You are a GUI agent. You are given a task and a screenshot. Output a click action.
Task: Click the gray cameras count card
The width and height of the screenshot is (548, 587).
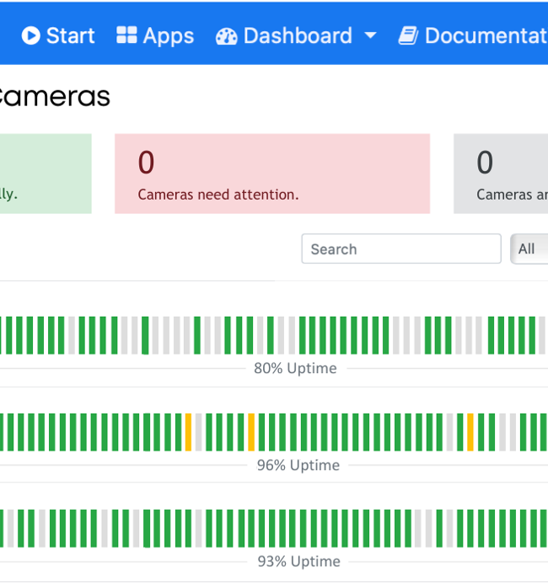[x=501, y=173]
